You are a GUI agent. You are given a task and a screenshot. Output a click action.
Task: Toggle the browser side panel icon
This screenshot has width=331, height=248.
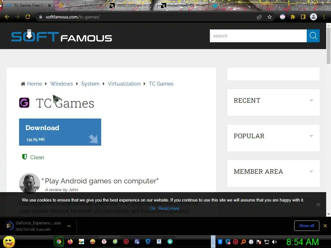coord(303,17)
